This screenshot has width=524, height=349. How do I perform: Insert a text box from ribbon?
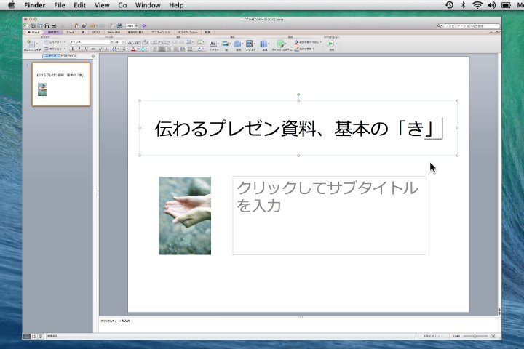[214, 44]
